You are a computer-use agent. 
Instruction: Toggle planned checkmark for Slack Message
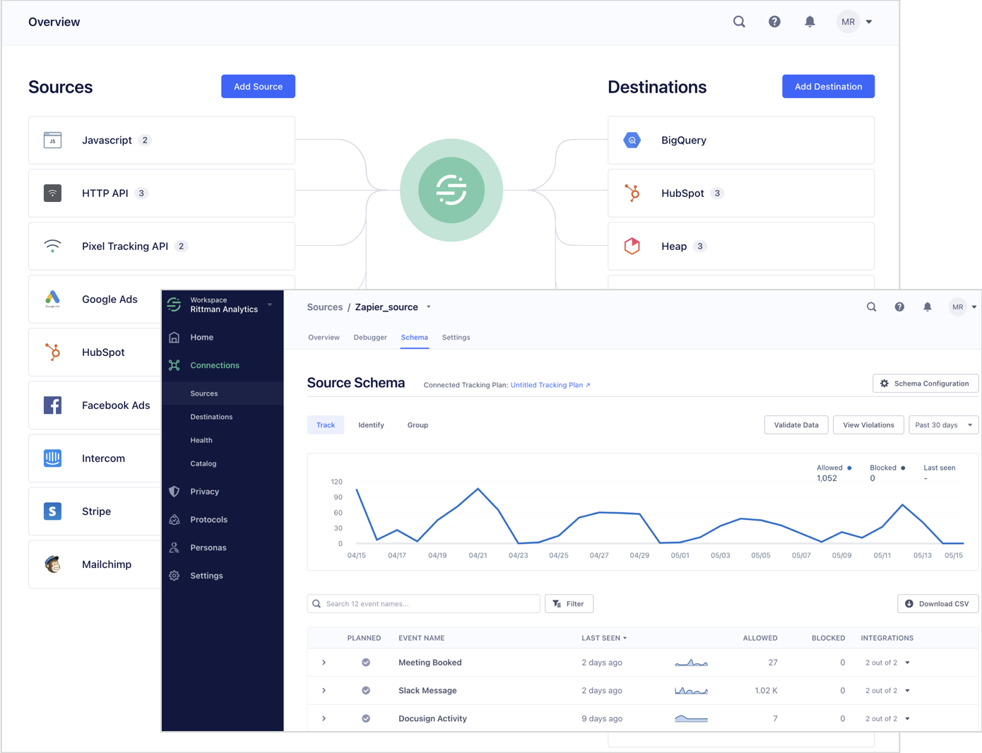coord(366,691)
